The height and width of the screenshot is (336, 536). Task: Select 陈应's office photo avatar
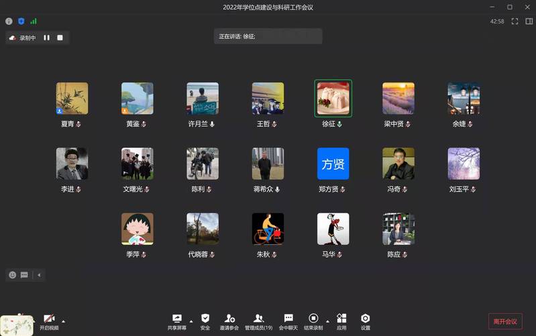click(398, 229)
